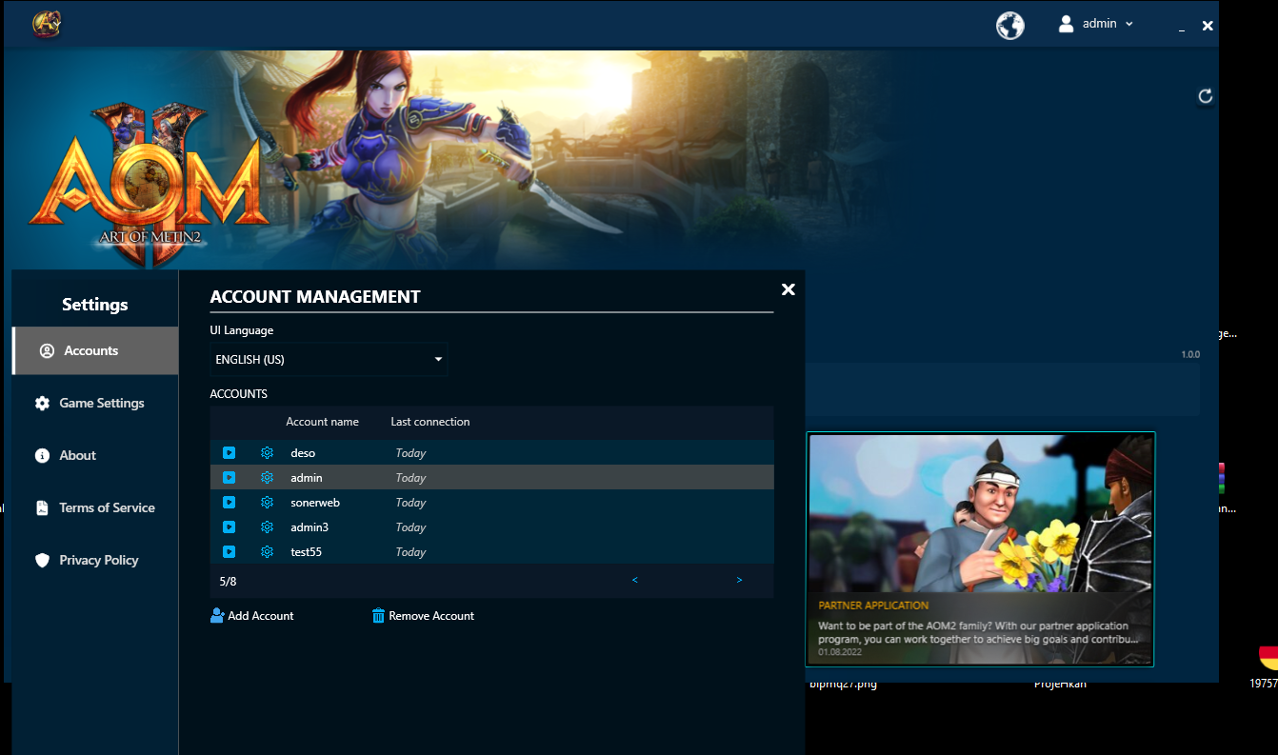This screenshot has height=755, width=1278.
Task: Select account name admin3 in list
Action: (x=310, y=527)
